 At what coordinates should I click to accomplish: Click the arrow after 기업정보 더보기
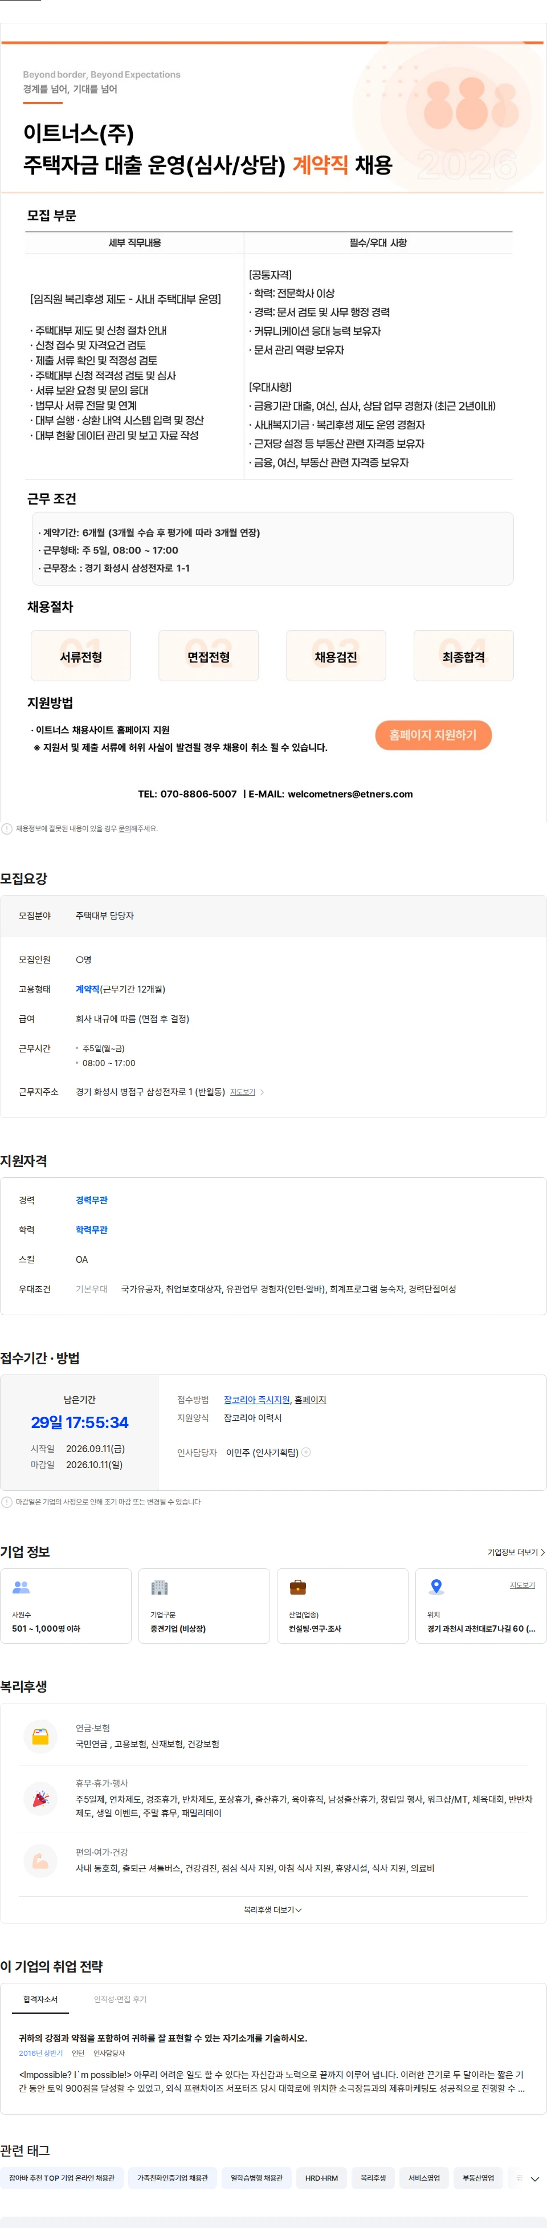pyautogui.click(x=542, y=1552)
